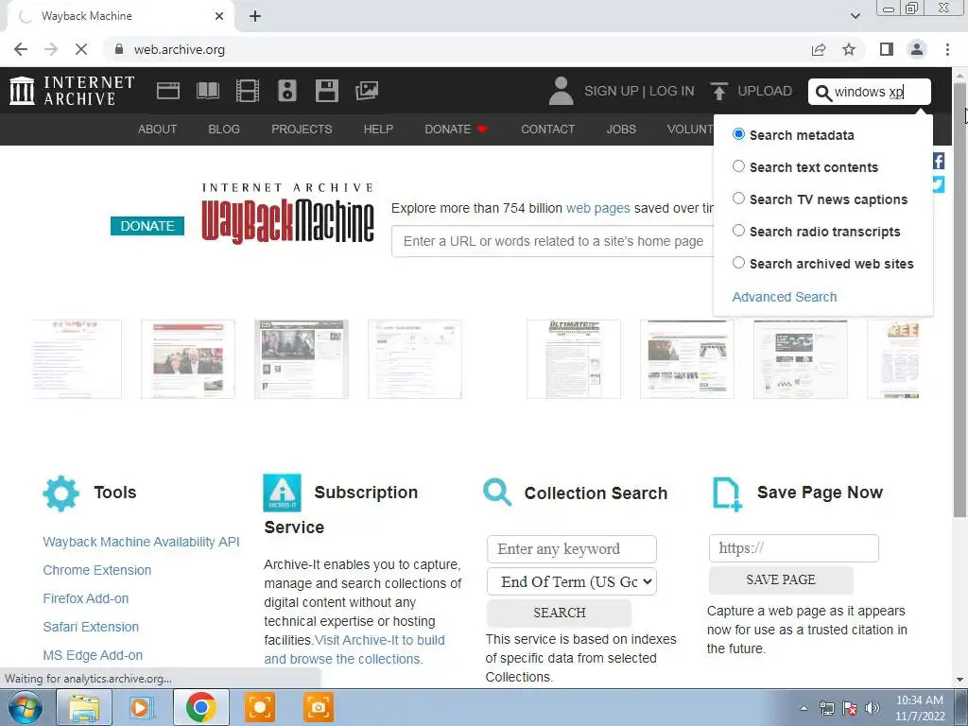Open Chrome's three-dot menu
Viewport: 968px width, 726px height.
(947, 49)
